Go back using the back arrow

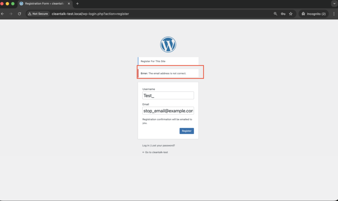coord(3,14)
